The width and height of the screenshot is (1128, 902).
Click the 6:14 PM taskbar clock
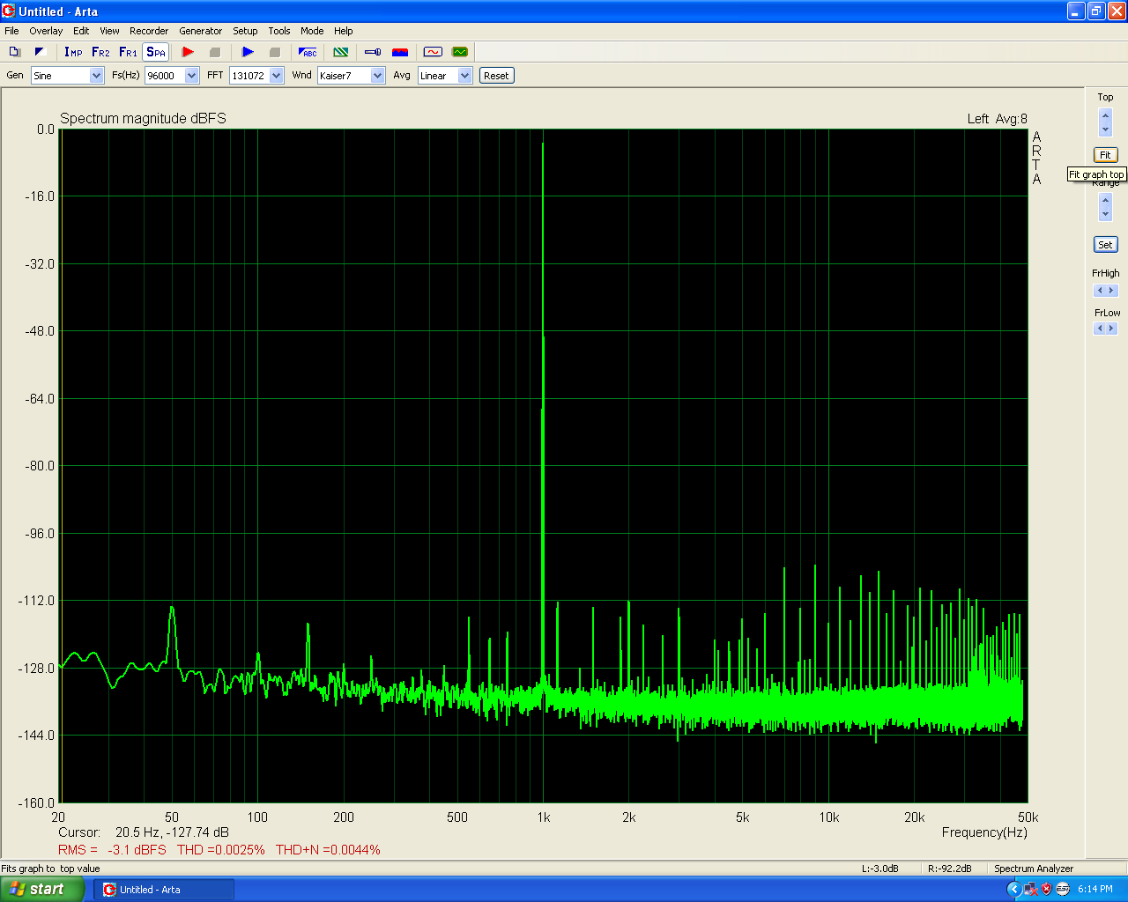coord(1095,890)
